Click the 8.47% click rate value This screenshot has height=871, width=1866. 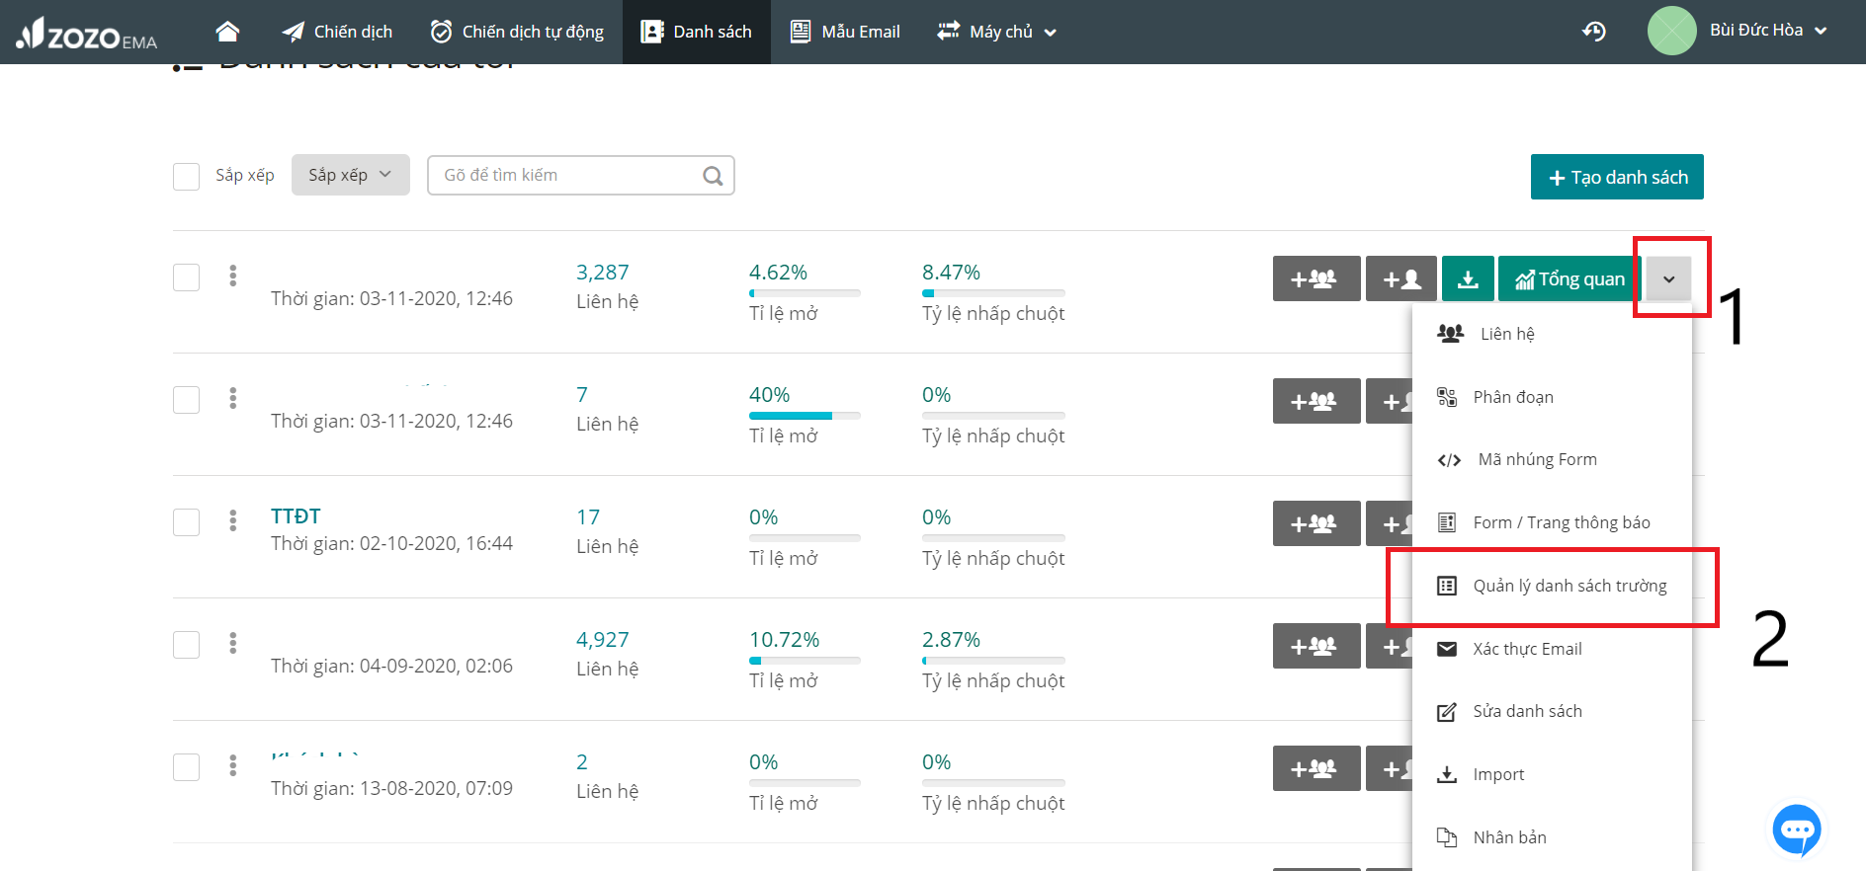click(x=951, y=273)
